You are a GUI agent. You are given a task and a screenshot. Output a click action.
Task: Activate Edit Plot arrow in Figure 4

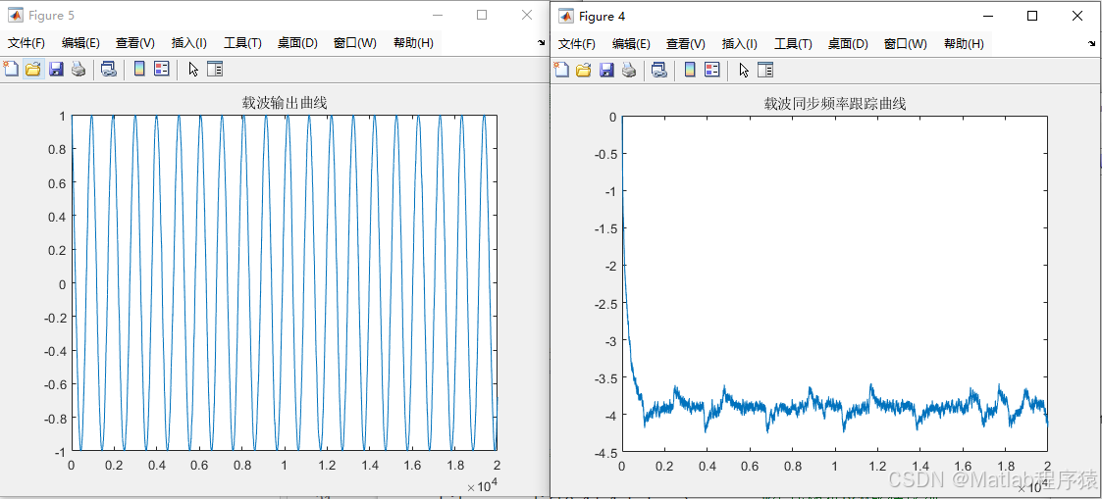(x=744, y=70)
